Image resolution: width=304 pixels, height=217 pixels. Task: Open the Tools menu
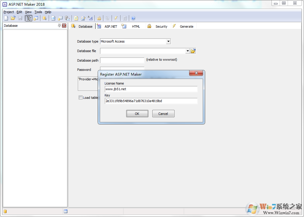[x=38, y=12]
